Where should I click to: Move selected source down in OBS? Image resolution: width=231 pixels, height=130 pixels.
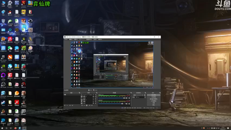92,105
